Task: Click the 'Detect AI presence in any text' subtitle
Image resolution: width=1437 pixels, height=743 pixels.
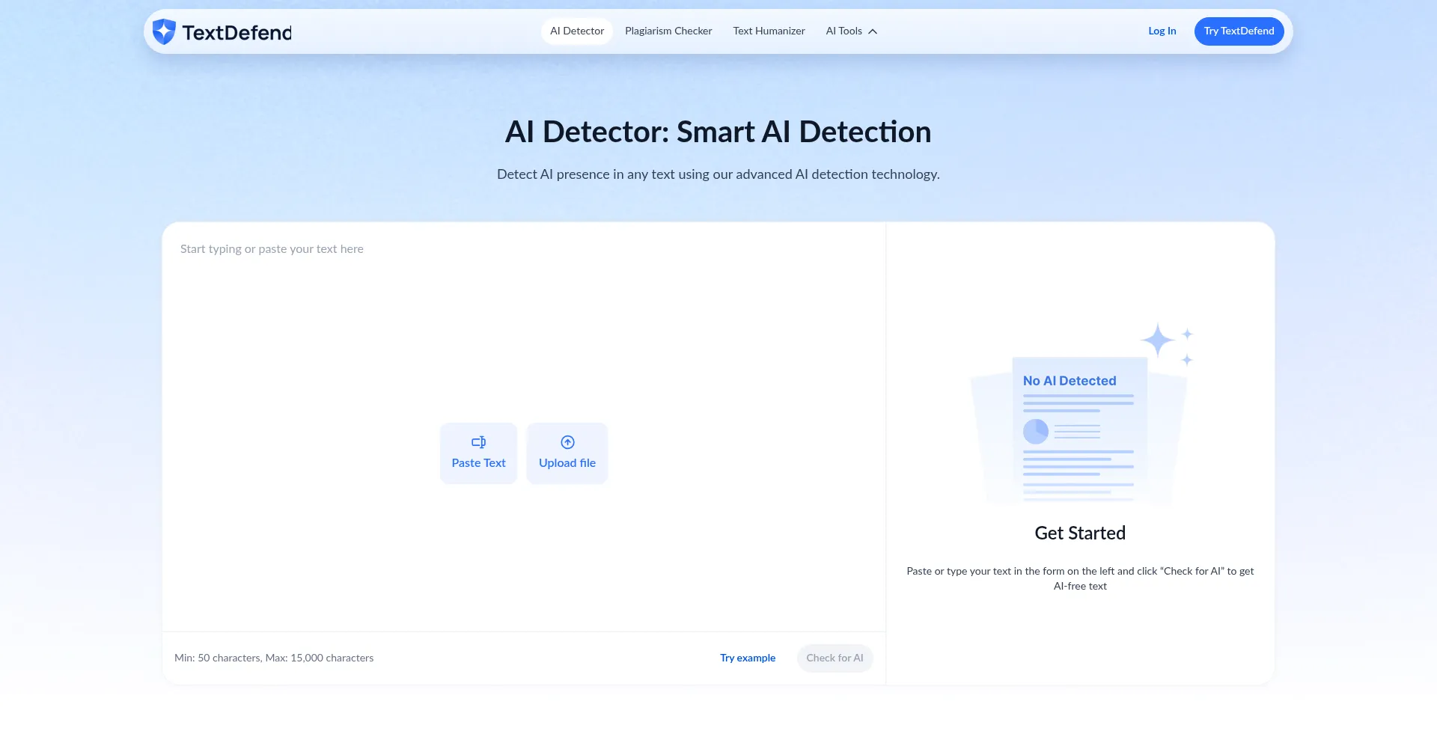Action: pos(718,174)
